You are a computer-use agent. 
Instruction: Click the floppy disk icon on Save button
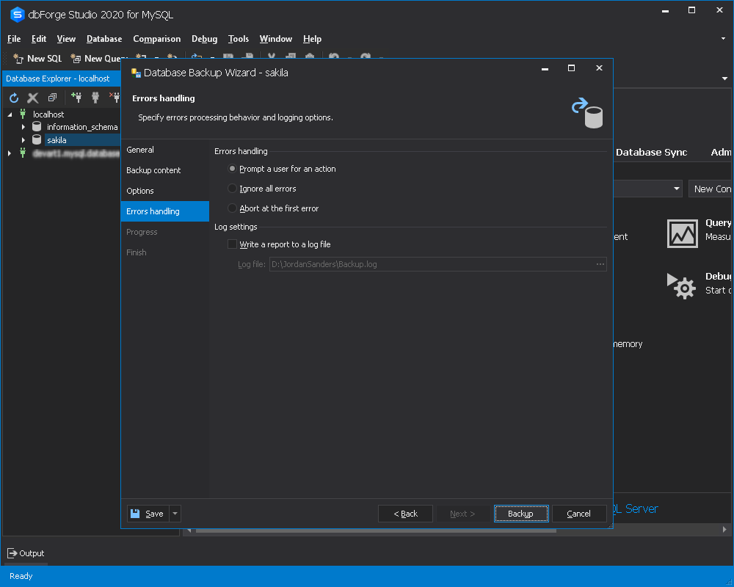click(x=135, y=514)
